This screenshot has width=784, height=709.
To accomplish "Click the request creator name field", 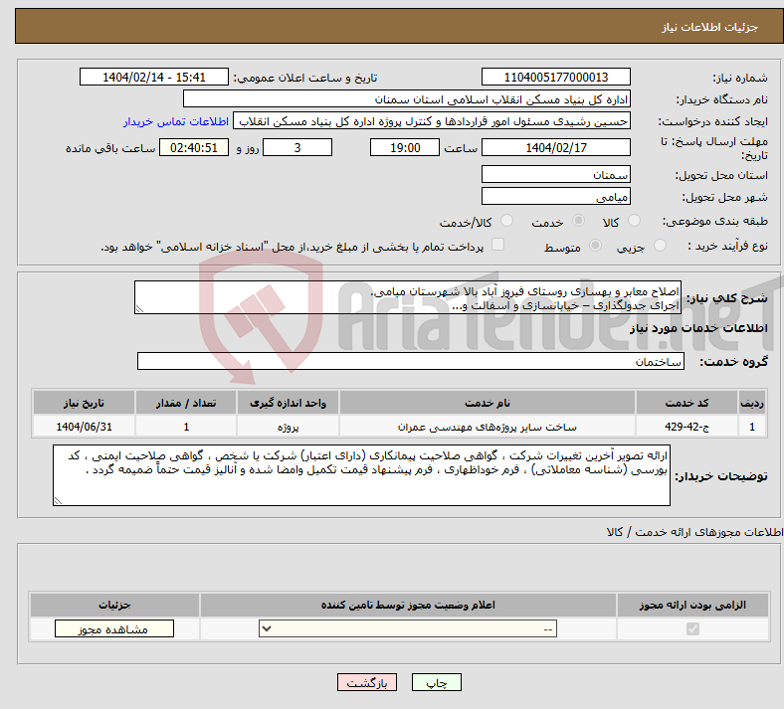I will [x=432, y=121].
